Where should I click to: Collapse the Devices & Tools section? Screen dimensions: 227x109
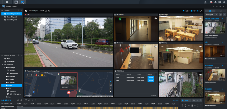click(2, 55)
